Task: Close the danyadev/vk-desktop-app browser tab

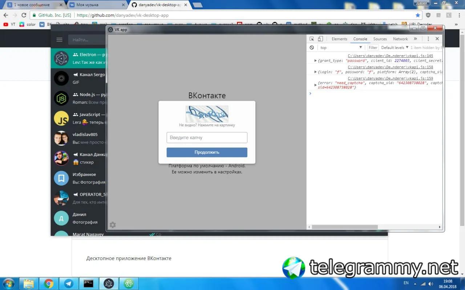Action: [185, 5]
